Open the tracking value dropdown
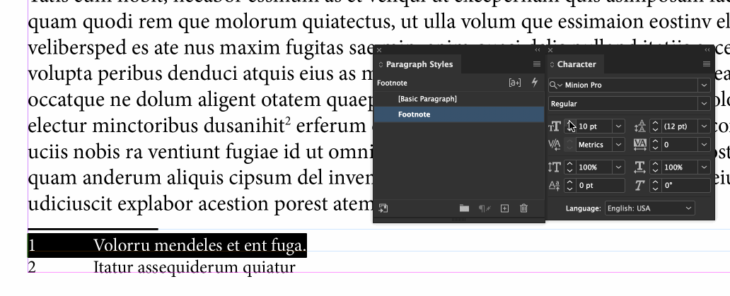Viewport: 730px width, 296px height. click(704, 145)
